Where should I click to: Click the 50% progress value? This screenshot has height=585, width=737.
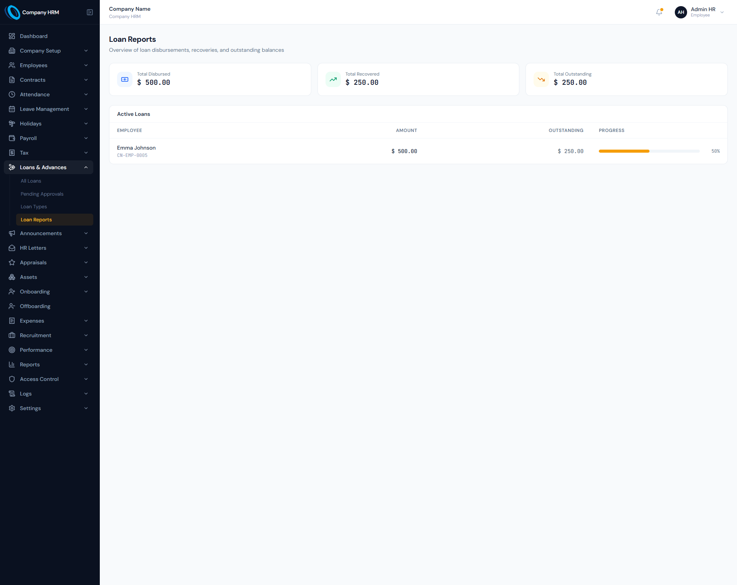[x=716, y=151]
